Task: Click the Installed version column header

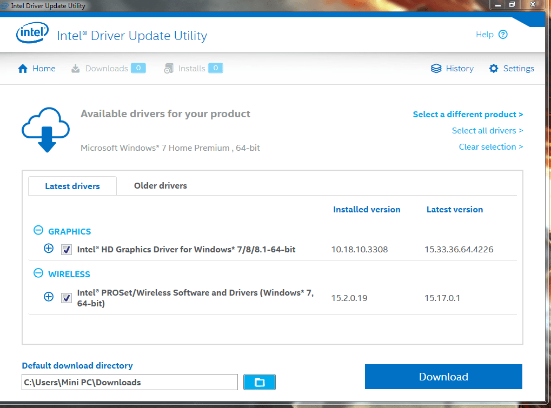Action: (x=367, y=210)
